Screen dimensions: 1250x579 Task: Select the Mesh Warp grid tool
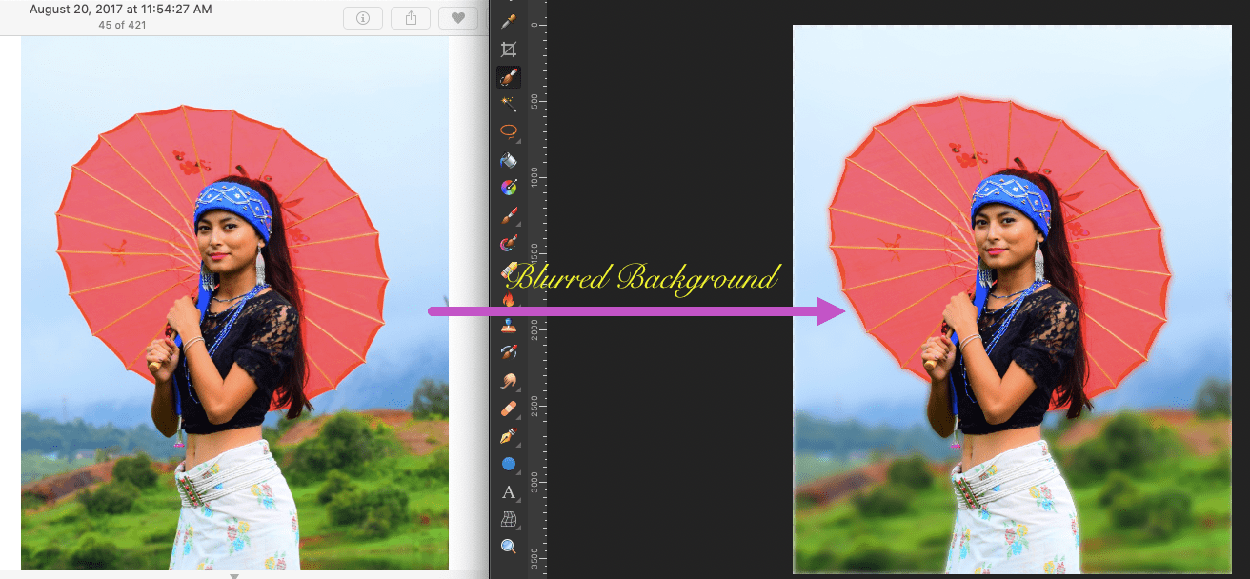tap(509, 519)
